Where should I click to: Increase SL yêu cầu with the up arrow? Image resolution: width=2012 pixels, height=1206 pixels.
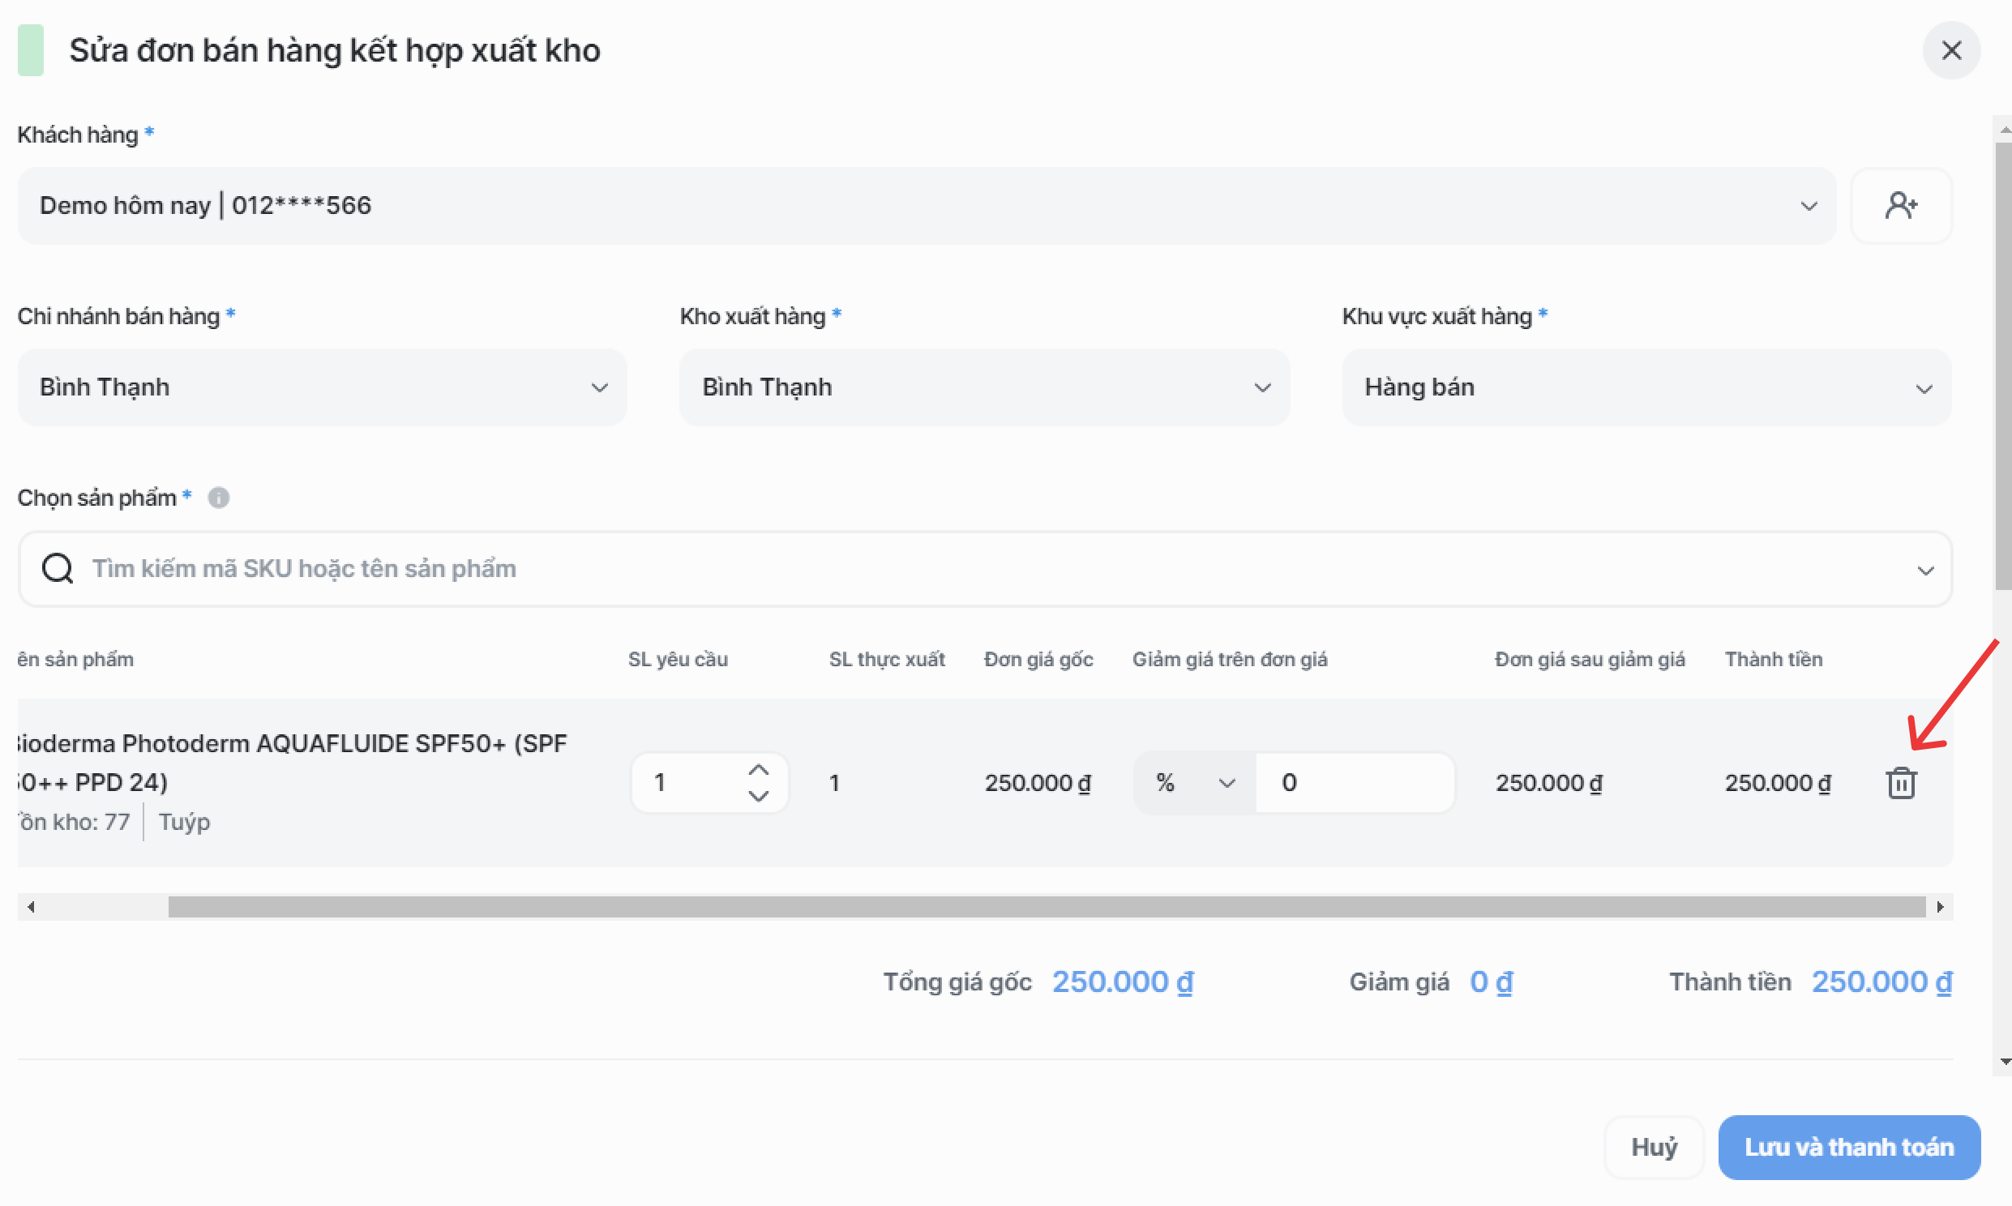pyautogui.click(x=758, y=769)
